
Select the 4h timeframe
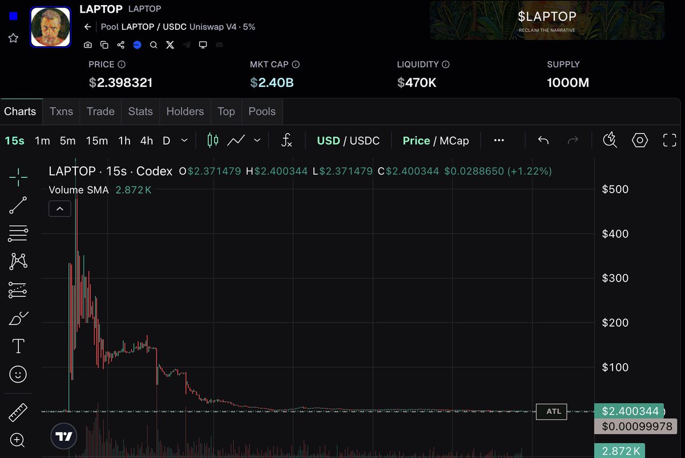click(x=147, y=140)
